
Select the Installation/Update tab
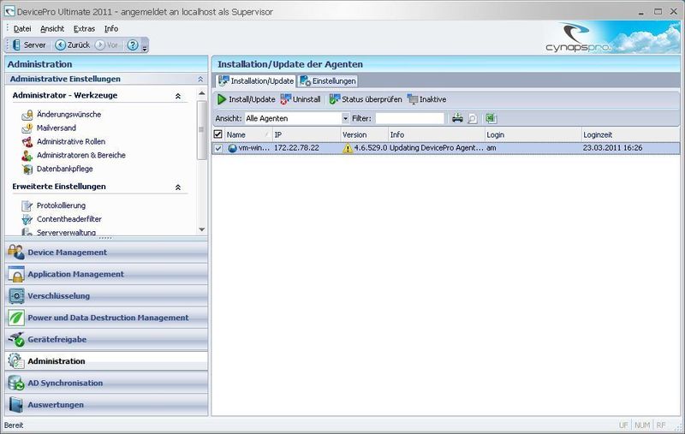pyautogui.click(x=256, y=80)
